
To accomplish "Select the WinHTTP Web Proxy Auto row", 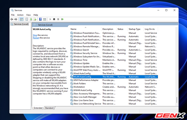I will 114,70.
